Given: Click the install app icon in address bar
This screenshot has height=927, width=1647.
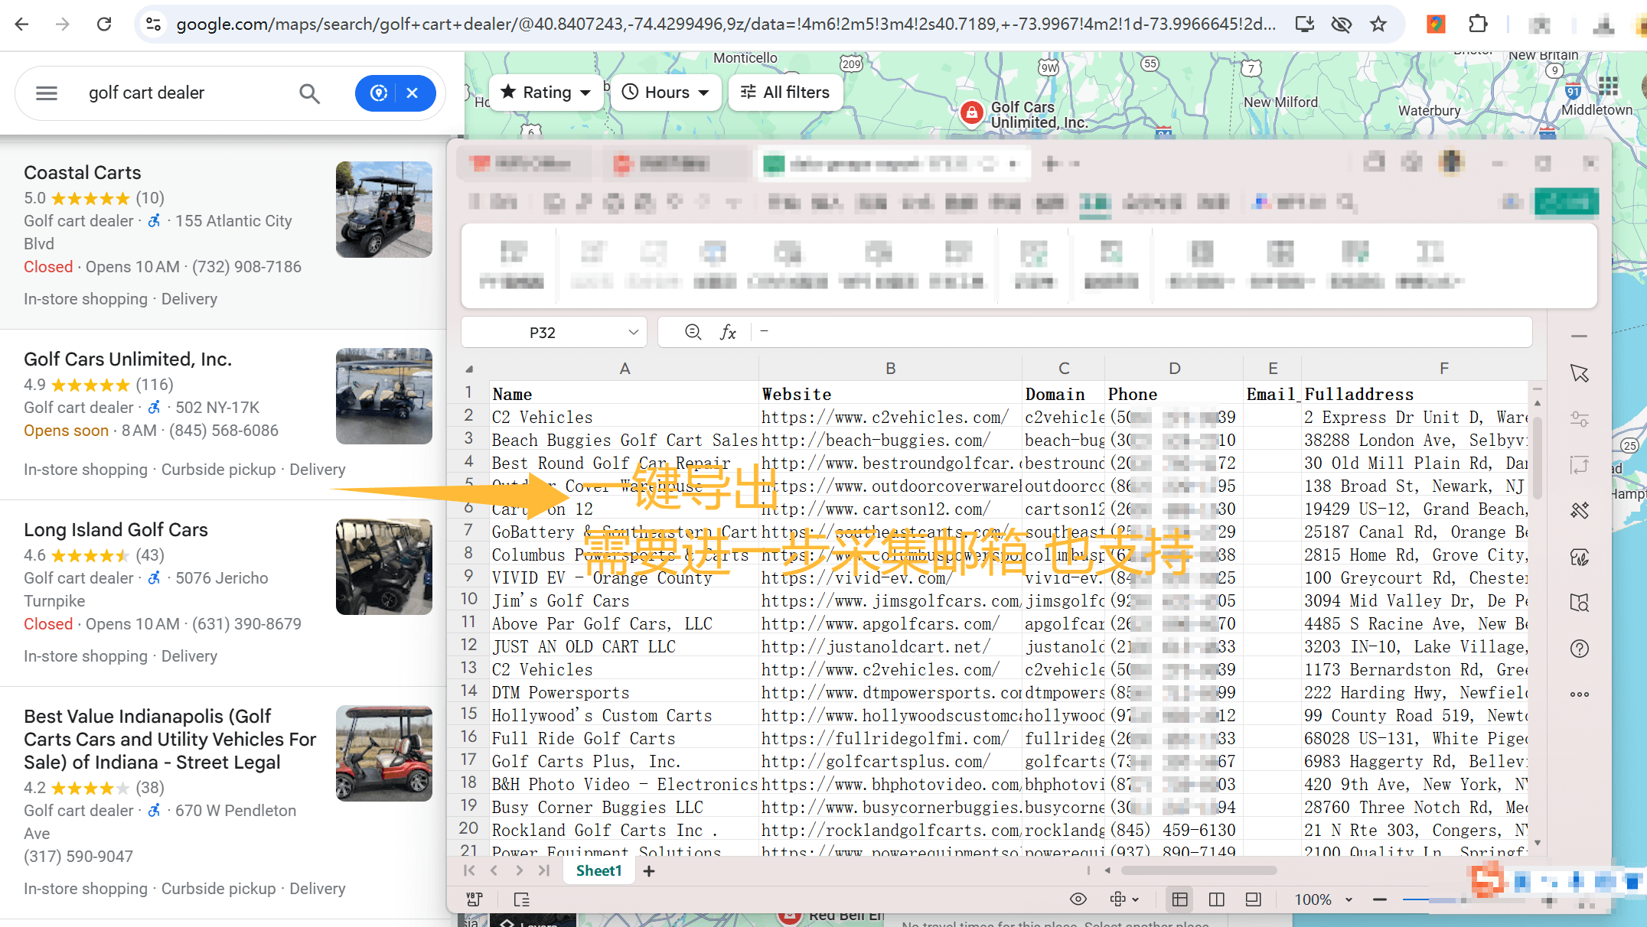Looking at the screenshot, I should [x=1304, y=24].
